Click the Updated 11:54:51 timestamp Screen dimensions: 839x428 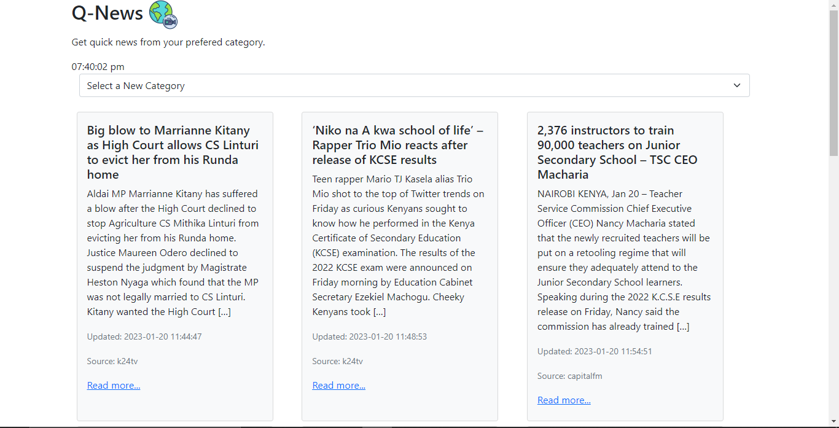click(595, 351)
